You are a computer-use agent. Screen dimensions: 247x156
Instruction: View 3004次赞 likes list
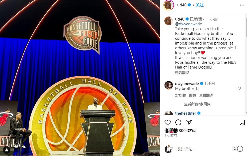pyautogui.click(x=187, y=131)
